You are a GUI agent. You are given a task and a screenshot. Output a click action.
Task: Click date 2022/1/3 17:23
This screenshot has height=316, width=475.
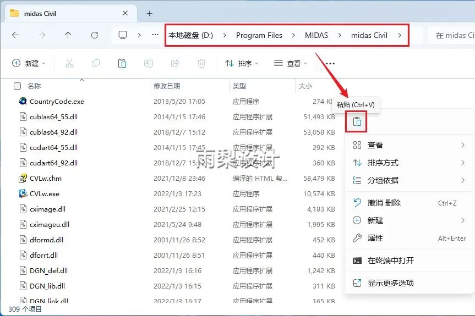[x=177, y=193]
